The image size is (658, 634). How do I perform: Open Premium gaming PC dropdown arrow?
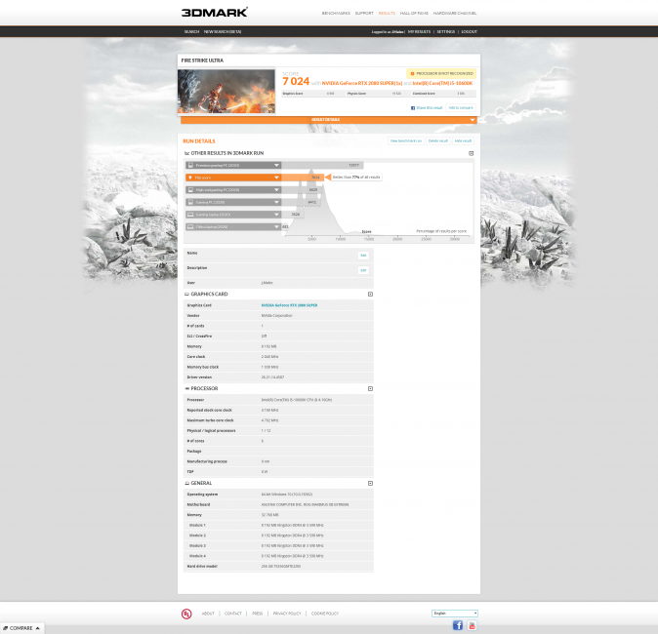(x=276, y=165)
